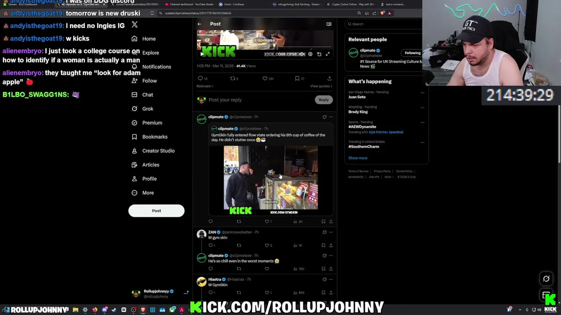Open the Terms of Service link
Screen dimensions: 561x315
point(358,171)
